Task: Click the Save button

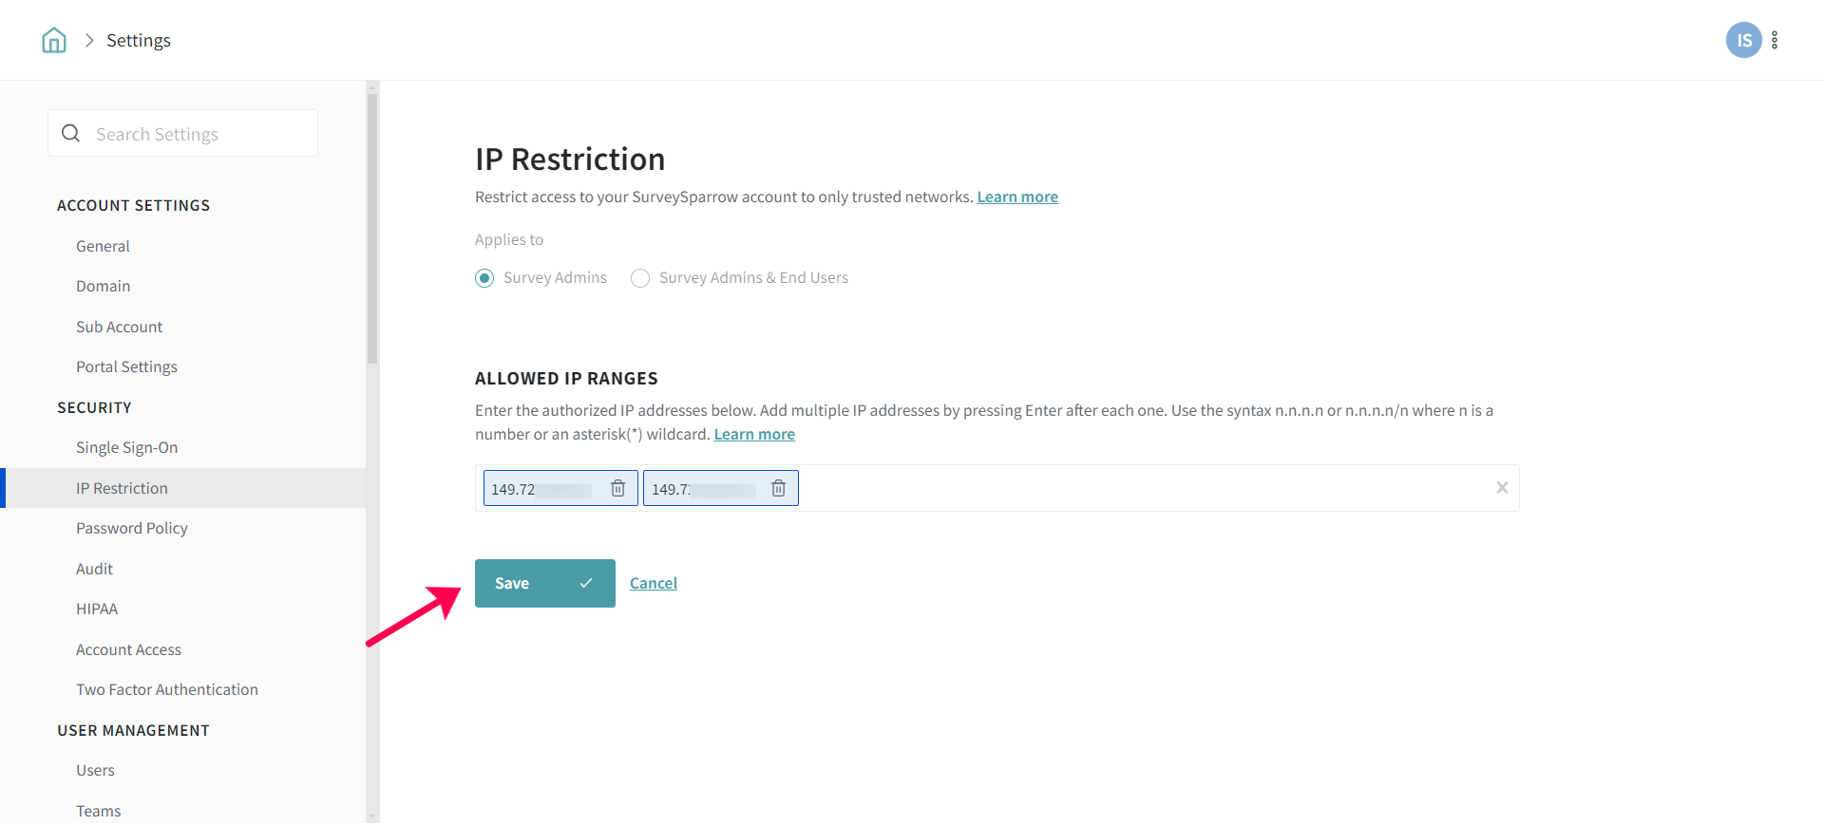Action: [x=544, y=583]
